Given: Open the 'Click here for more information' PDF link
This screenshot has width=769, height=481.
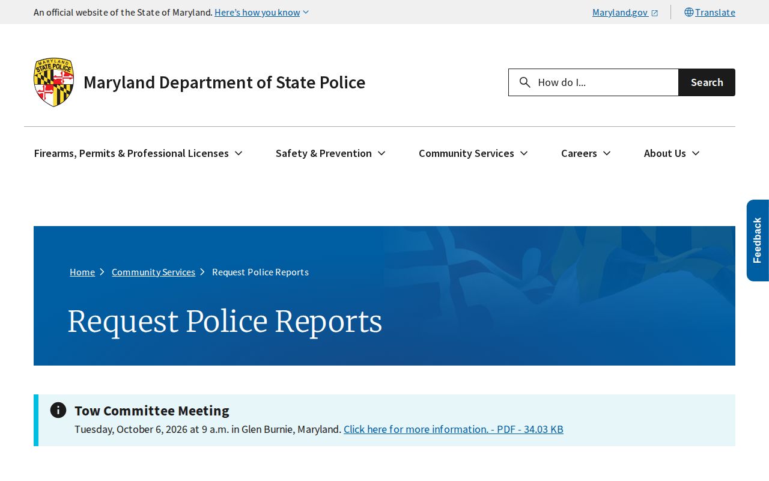Looking at the screenshot, I should [x=454, y=429].
